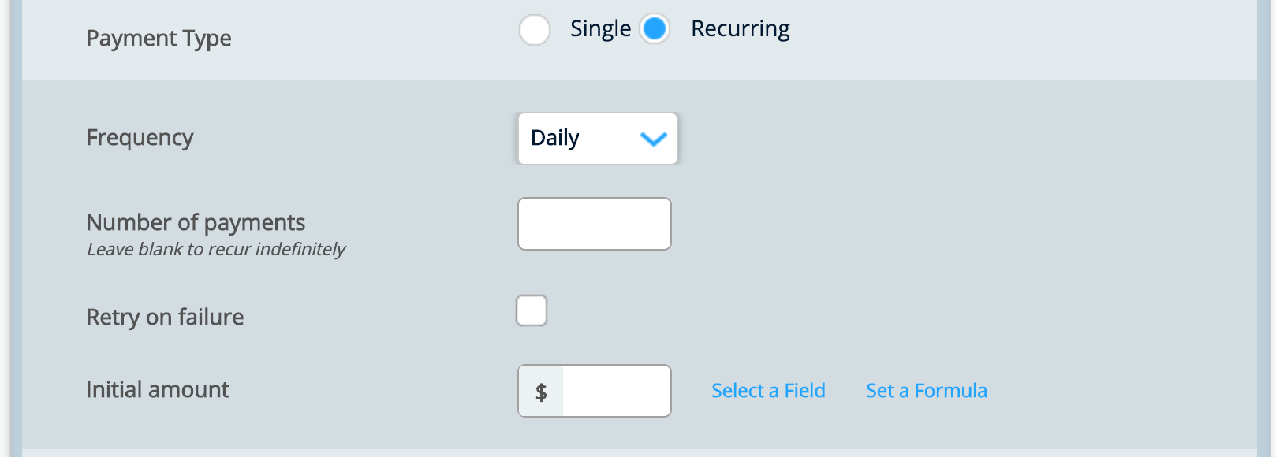The image size is (1276, 457).
Task: Click inside the Initial amount field
Action: [x=615, y=390]
